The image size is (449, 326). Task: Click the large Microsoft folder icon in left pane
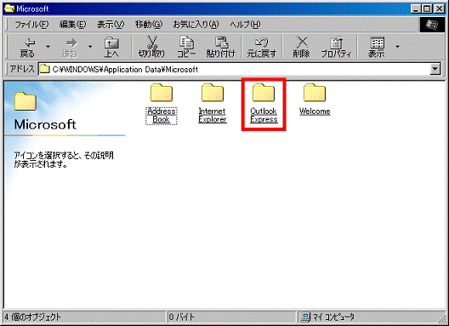[26, 101]
